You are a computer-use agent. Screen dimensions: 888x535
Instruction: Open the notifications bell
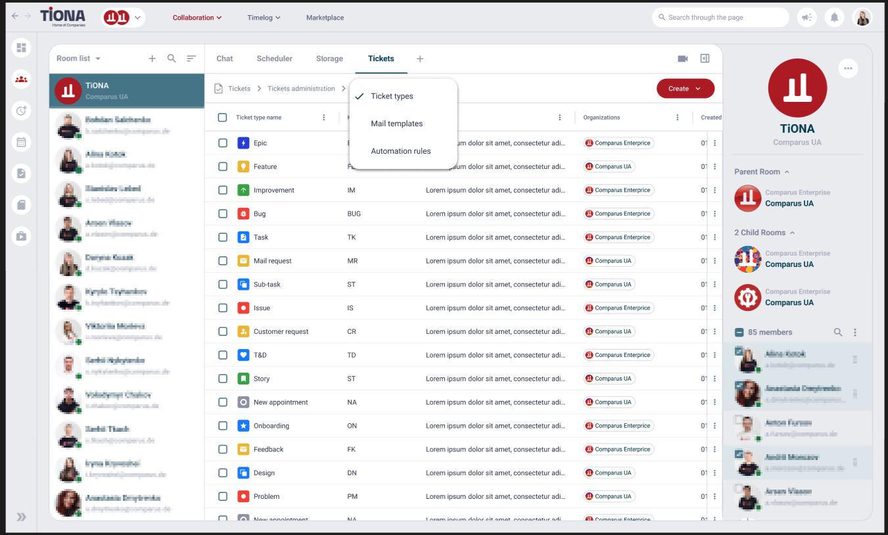(x=834, y=18)
